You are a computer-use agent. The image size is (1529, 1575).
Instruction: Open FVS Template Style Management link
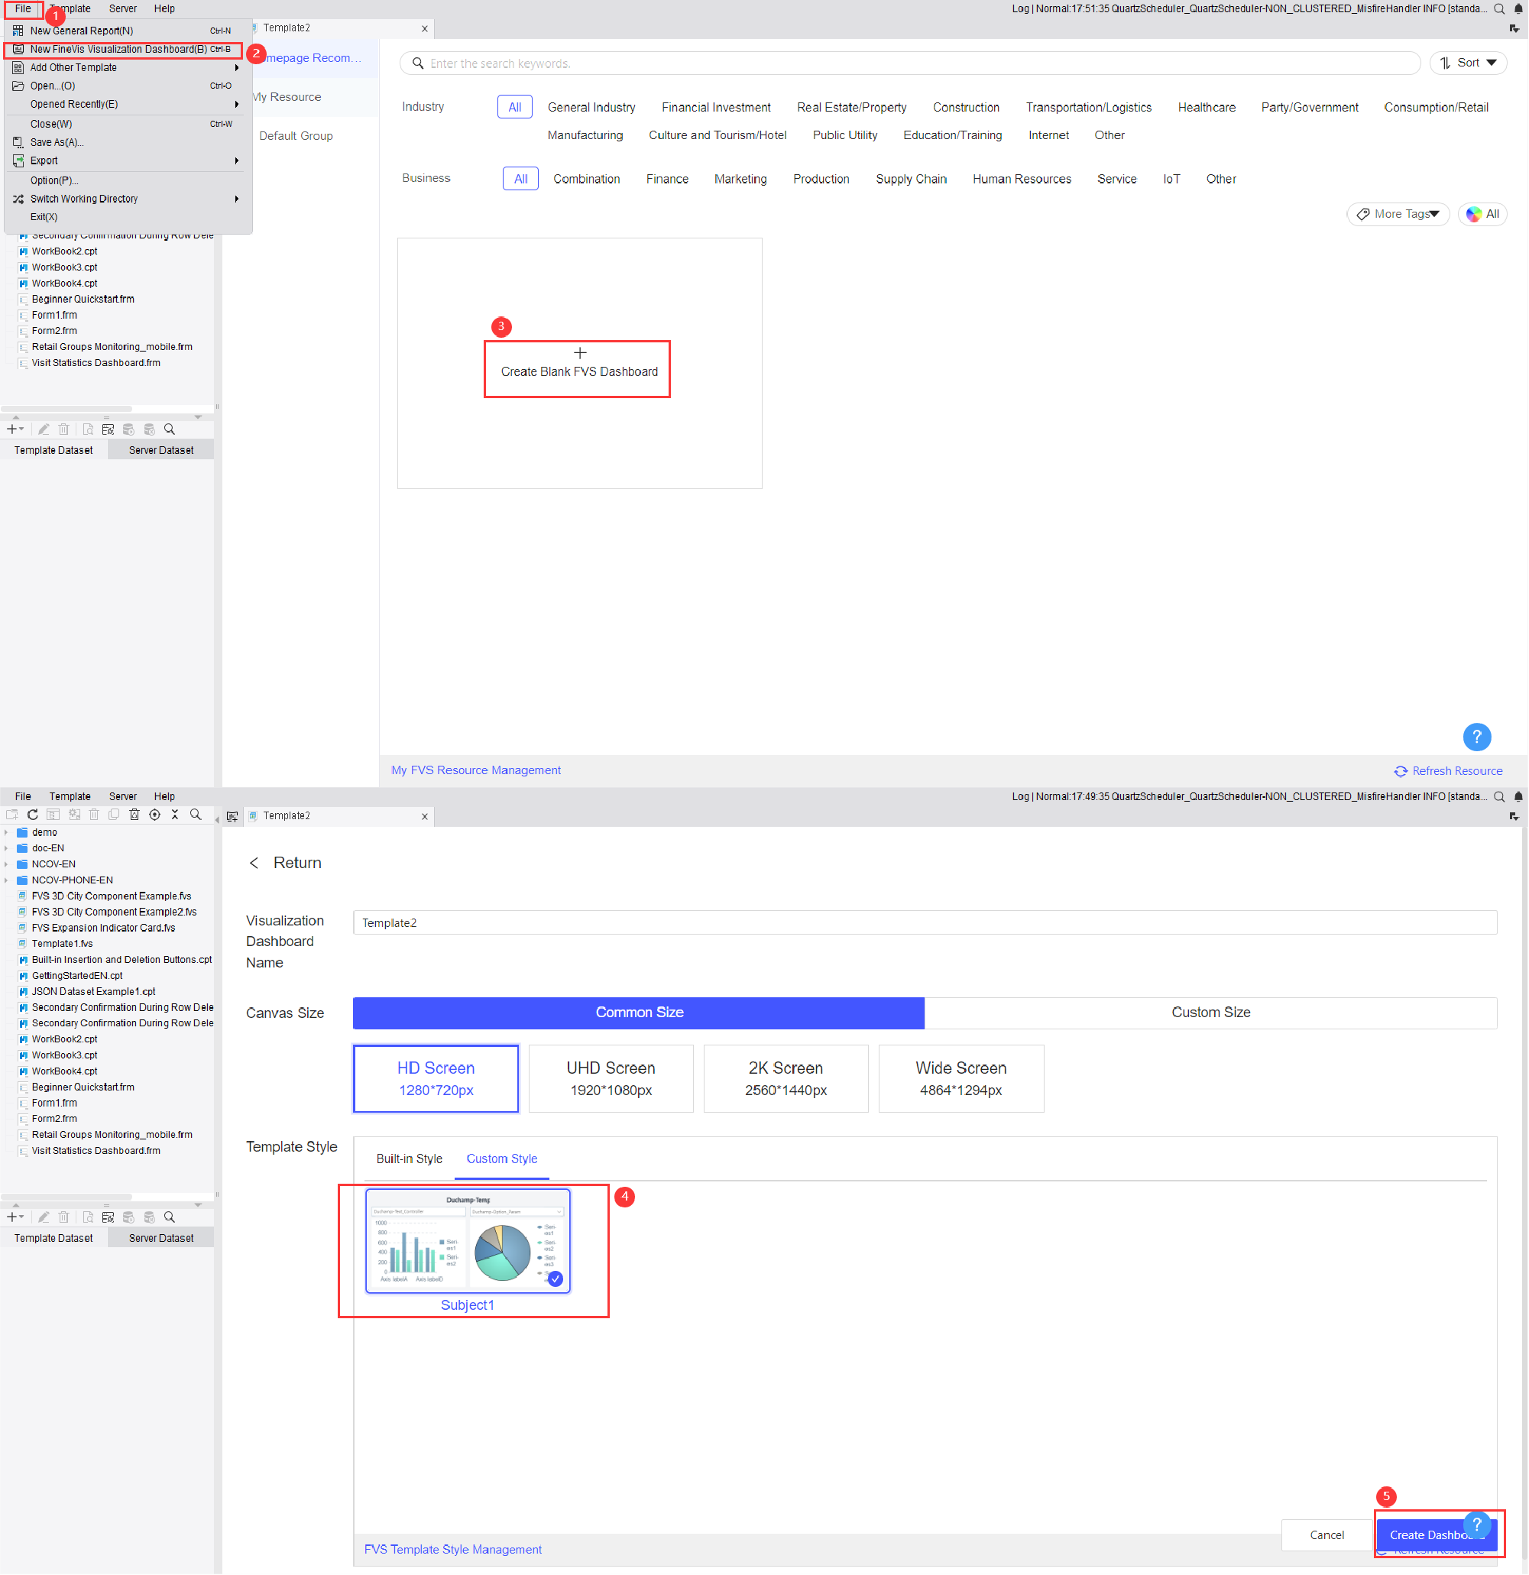point(452,1548)
